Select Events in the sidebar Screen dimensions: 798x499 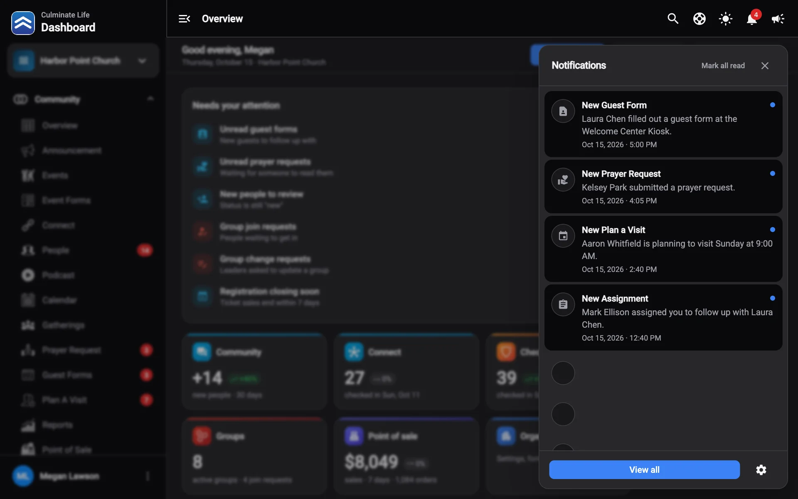click(83, 175)
